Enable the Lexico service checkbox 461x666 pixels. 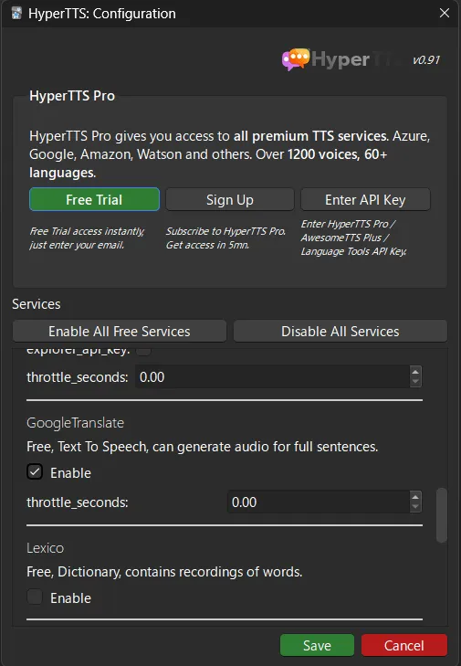point(35,597)
